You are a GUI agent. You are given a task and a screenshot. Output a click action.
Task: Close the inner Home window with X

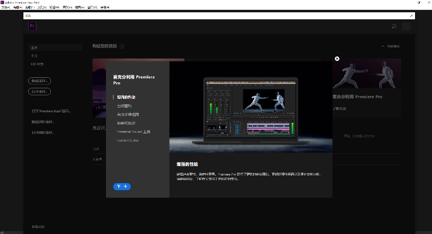(x=412, y=16)
